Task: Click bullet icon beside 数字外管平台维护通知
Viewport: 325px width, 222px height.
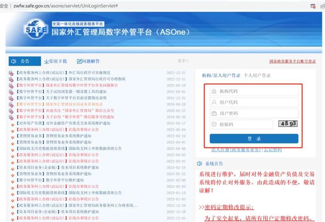Action: point(12,182)
